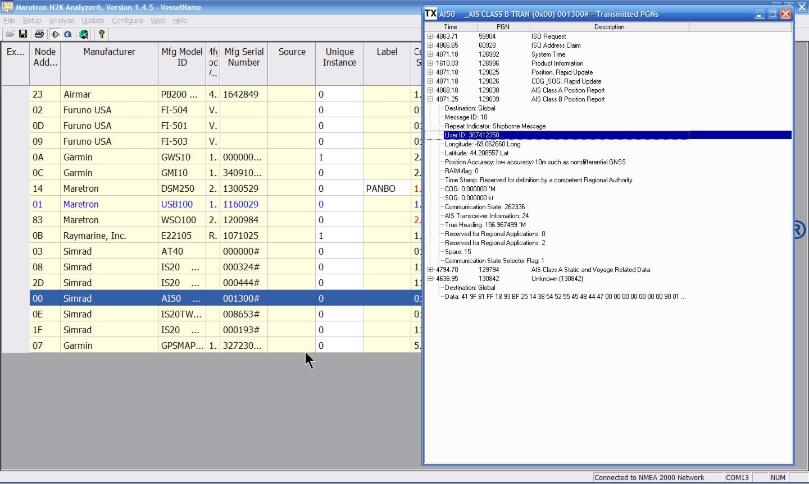Select the Longitude -69.062660 line
809x484 pixels.
tap(483, 144)
